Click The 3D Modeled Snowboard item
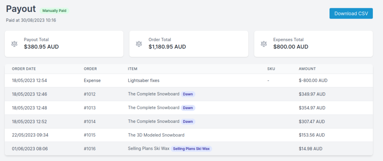 [x=156, y=135]
